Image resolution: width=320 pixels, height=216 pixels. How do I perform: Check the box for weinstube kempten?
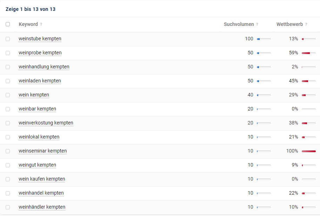tap(8, 39)
